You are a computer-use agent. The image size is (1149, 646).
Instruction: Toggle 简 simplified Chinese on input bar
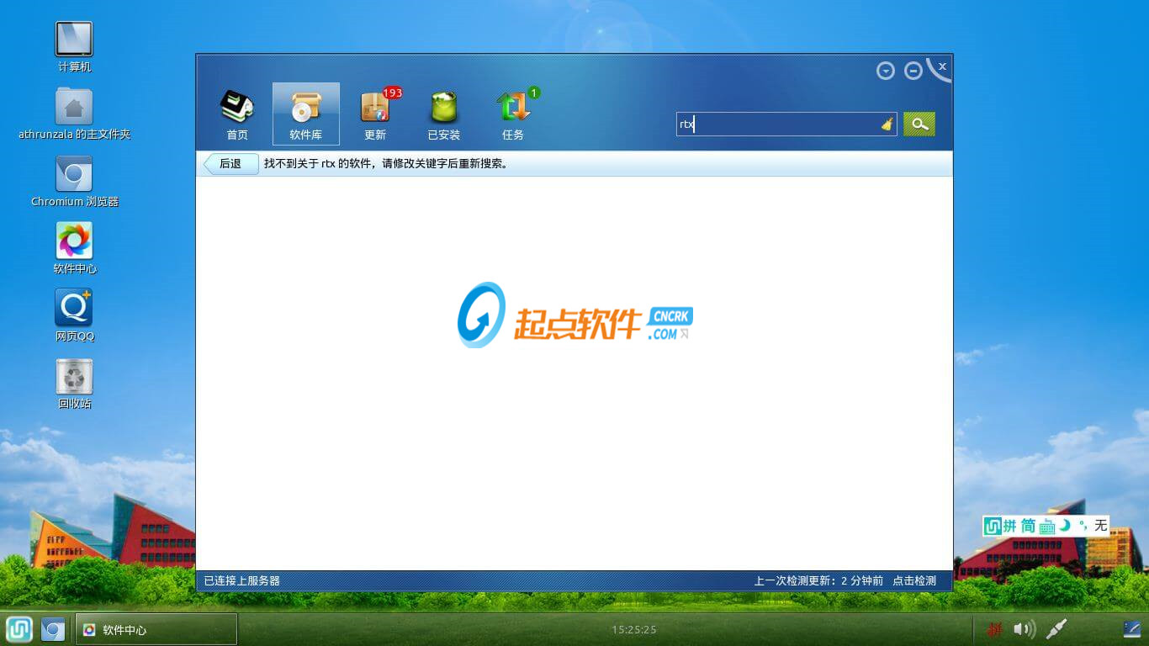(1029, 526)
